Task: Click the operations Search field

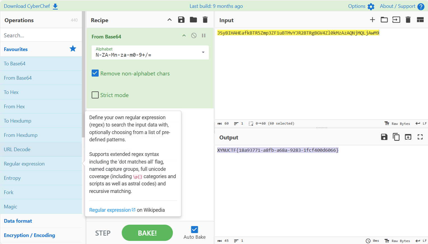Action: (41, 35)
